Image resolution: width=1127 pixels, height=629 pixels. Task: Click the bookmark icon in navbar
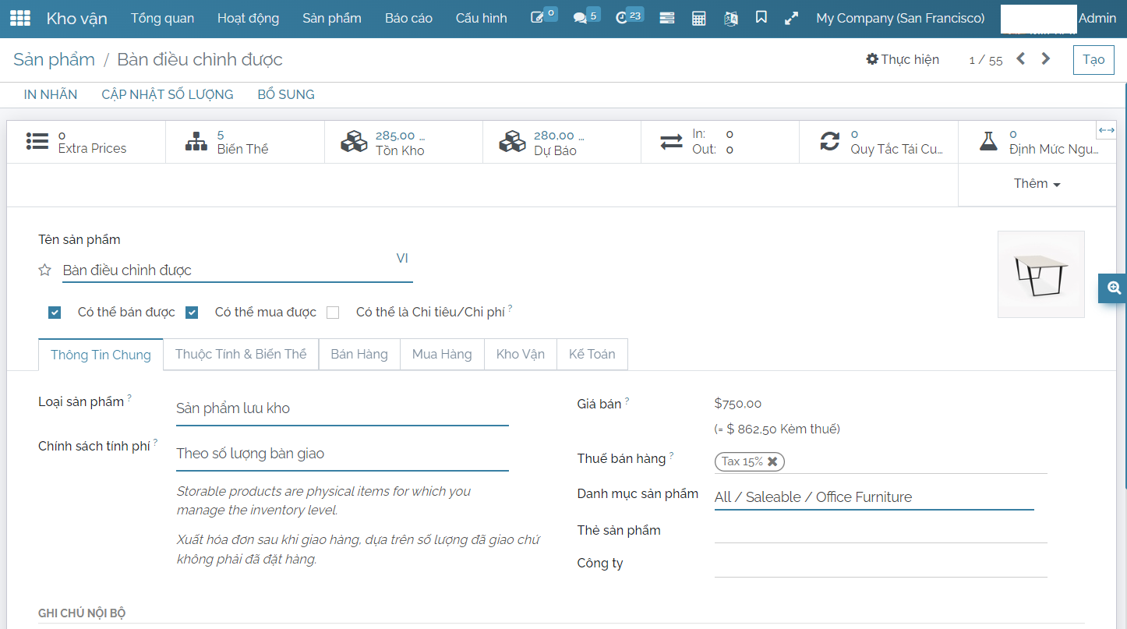point(761,17)
